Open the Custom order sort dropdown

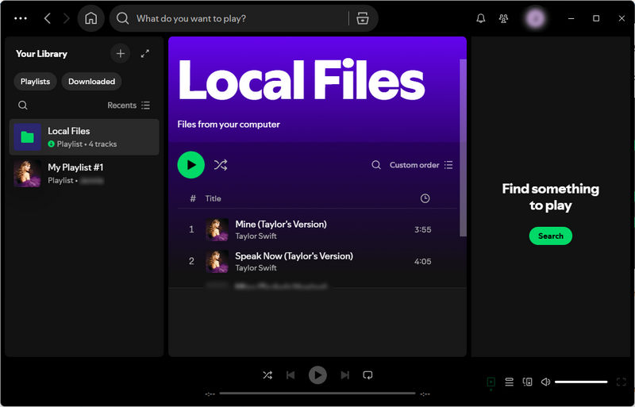[421, 165]
